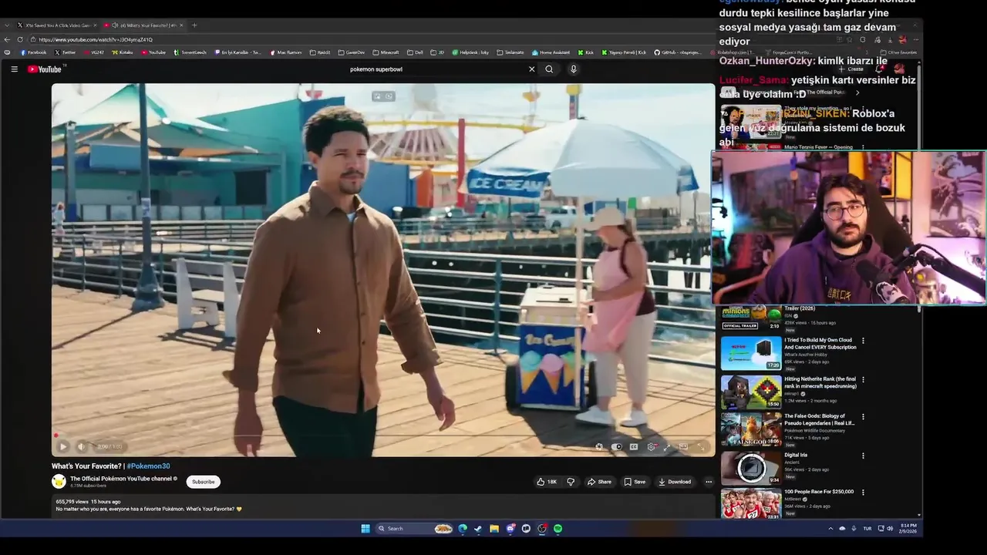
Task: Open a new browser tab
Action: [194, 25]
